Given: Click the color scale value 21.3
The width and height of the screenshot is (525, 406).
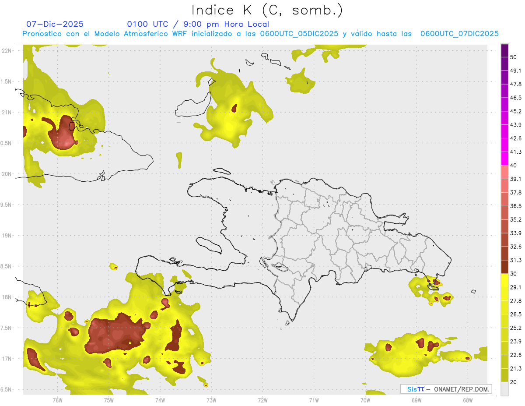Looking at the screenshot, I should [x=516, y=369].
